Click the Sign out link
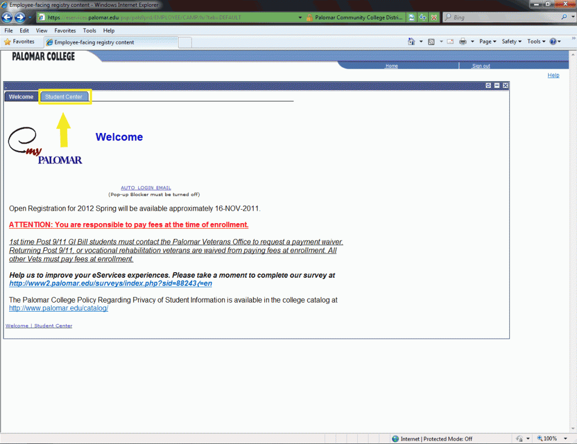Screen dimensions: 577x444 coord(481,66)
